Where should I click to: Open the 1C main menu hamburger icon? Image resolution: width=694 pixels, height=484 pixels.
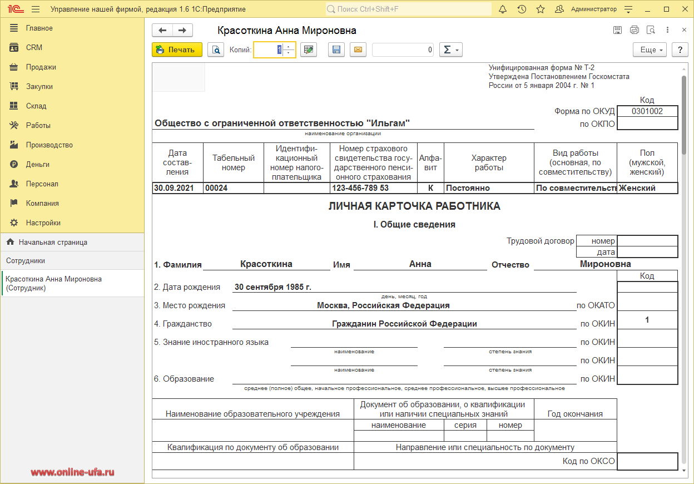pos(36,9)
